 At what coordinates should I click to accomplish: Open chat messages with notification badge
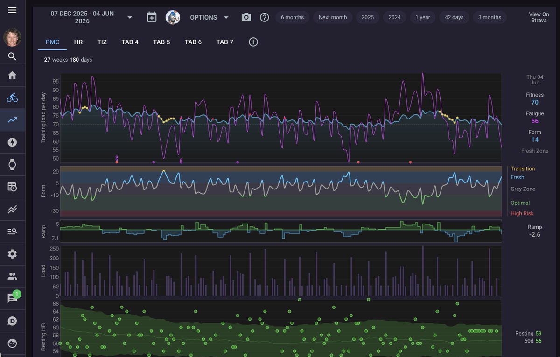pyautogui.click(x=13, y=298)
